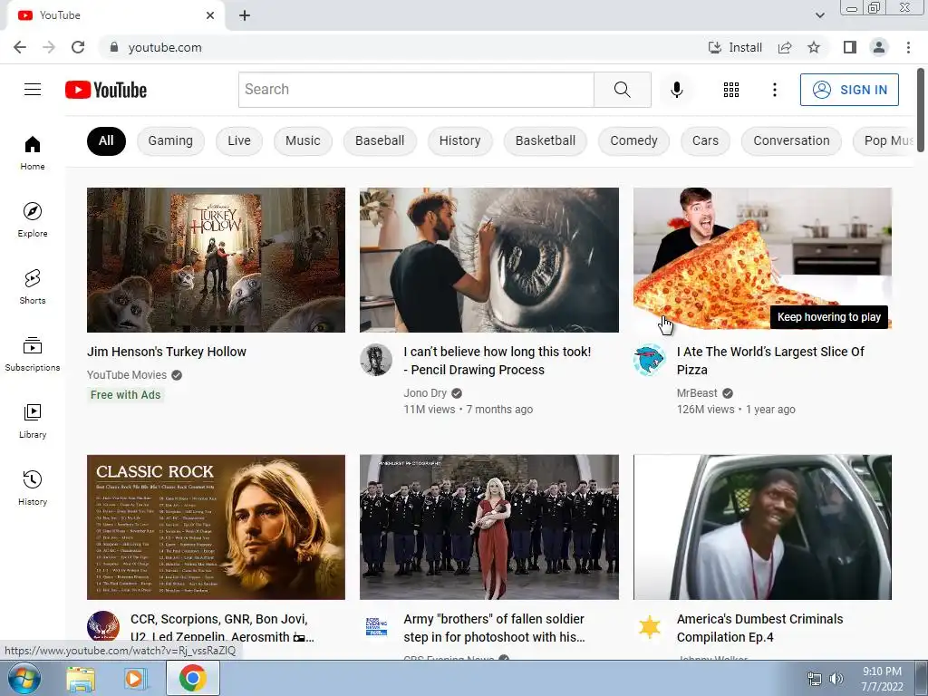Open Library in sidebar
Viewport: 928px width, 696px height.
(33, 421)
